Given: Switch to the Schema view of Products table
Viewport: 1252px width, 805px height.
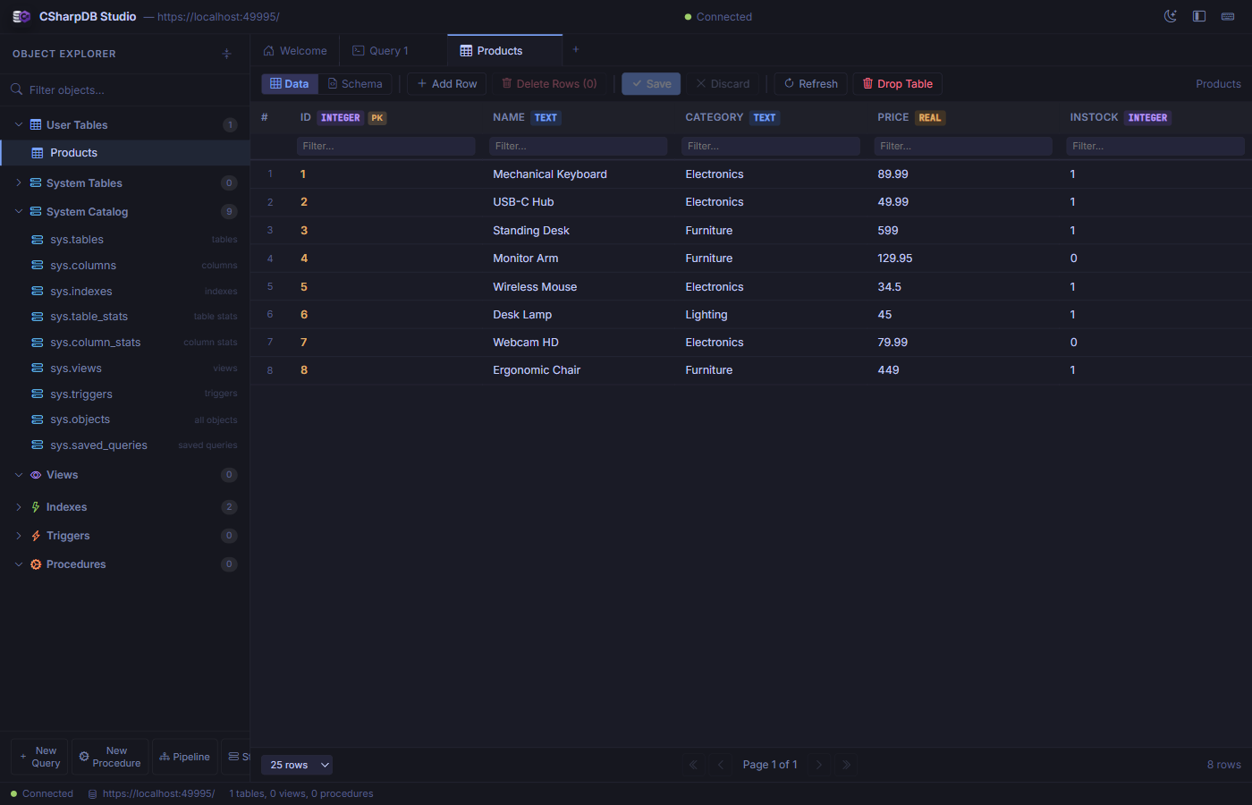Looking at the screenshot, I should [355, 83].
